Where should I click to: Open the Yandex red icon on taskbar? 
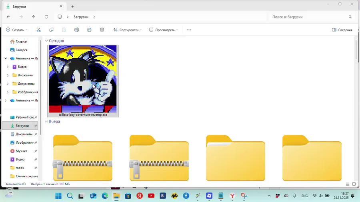coord(140,196)
